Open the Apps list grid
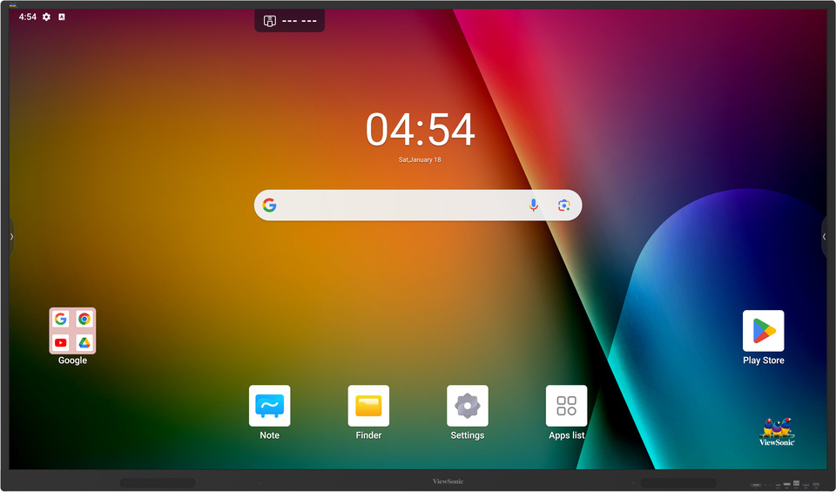This screenshot has width=836, height=492. pos(566,406)
